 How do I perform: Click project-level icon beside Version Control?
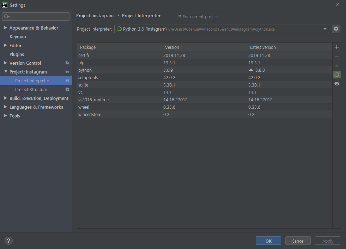coord(67,63)
